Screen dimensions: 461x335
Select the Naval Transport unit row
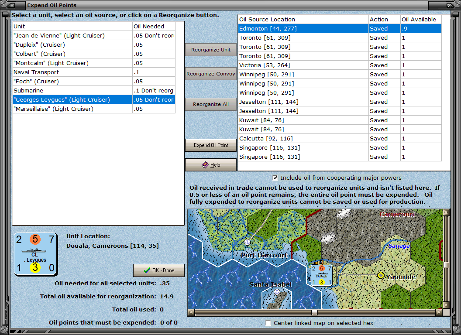(x=94, y=72)
